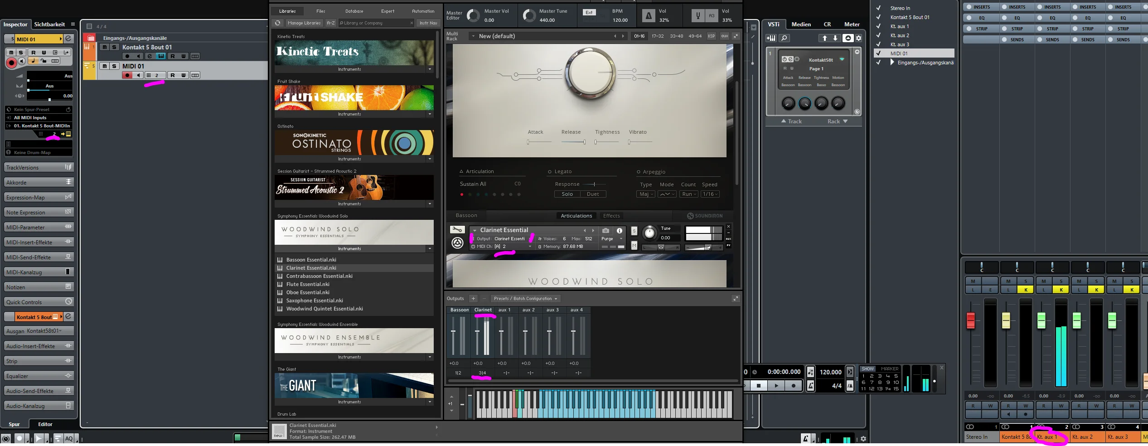Show the Clarinet Essential info icon
This screenshot has width=1148, height=446.
pyautogui.click(x=620, y=231)
